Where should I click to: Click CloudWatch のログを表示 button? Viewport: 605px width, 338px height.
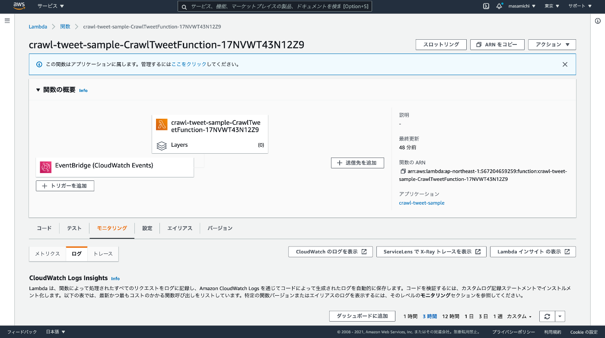331,252
